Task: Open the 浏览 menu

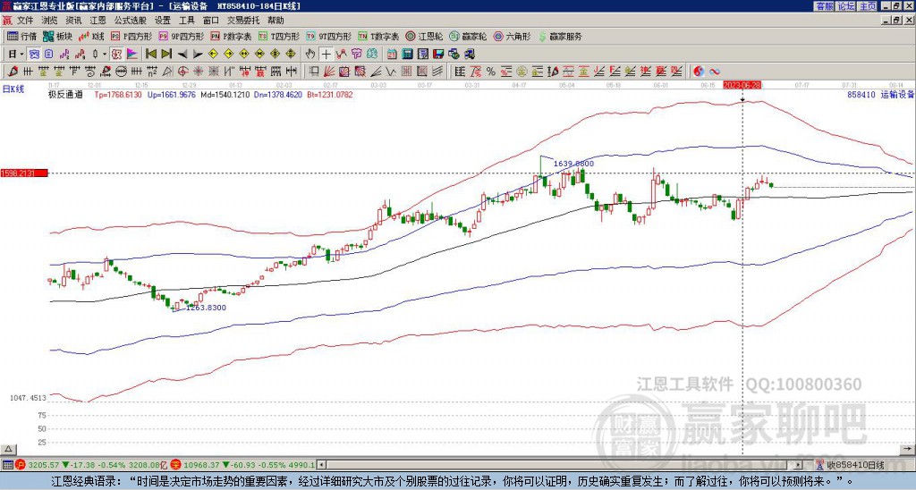Action: pyautogui.click(x=50, y=21)
